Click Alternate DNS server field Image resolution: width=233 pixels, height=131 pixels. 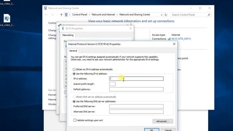136,112
